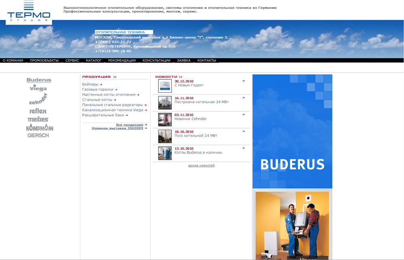Click arrow icon beside 13.10.2010 news
The image size is (404, 260).
243,148
